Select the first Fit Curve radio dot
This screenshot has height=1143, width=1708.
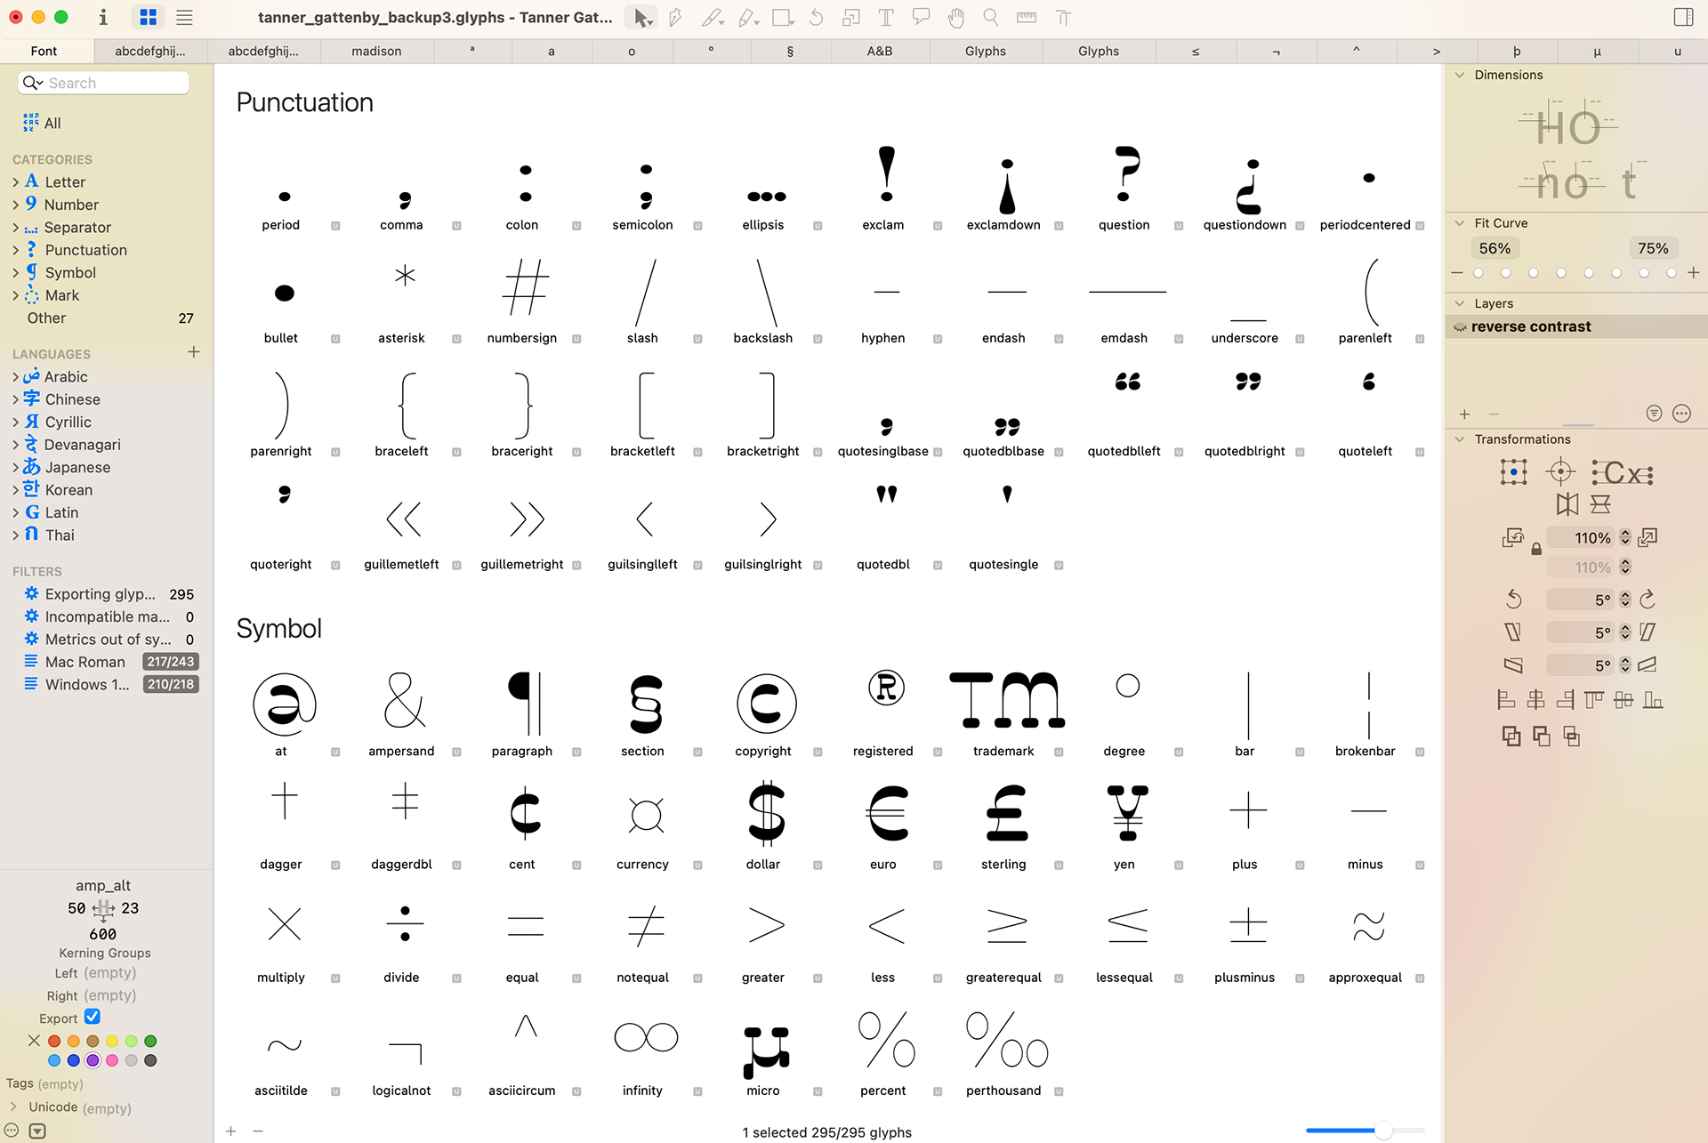(1478, 273)
